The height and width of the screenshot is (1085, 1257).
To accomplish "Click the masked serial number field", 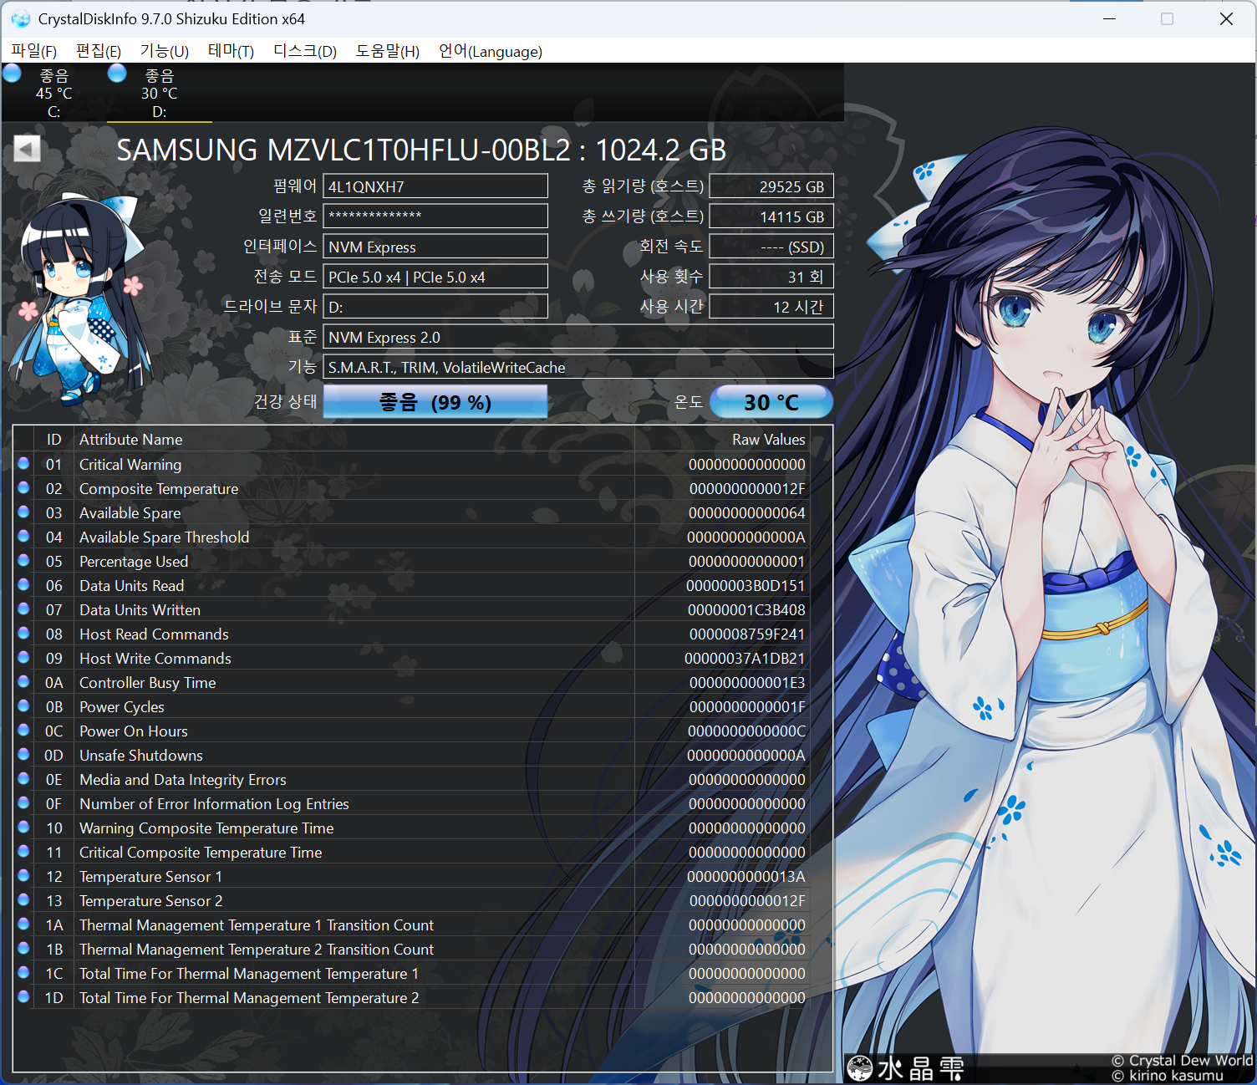I will point(435,216).
